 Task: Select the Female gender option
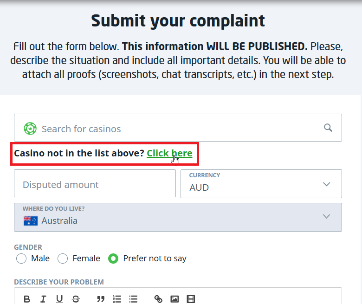[x=63, y=259]
